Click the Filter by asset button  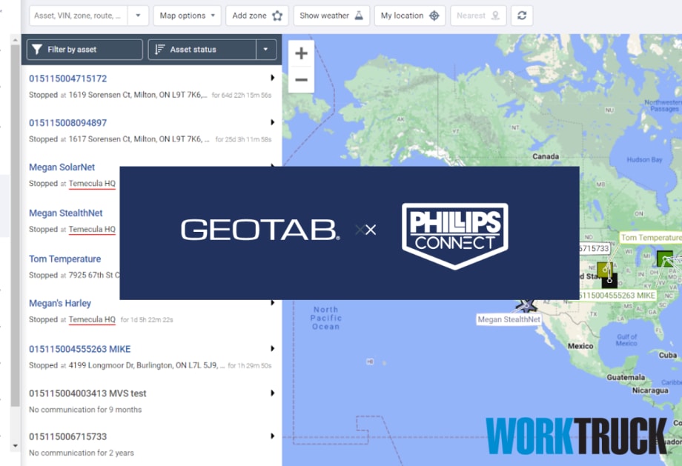[85, 50]
